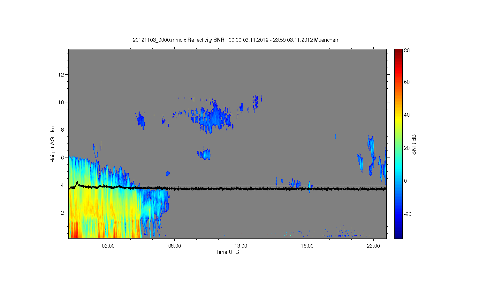Click the colorbar value 0
Image resolution: width=479 pixels, height=287 pixels.
tap(406, 181)
